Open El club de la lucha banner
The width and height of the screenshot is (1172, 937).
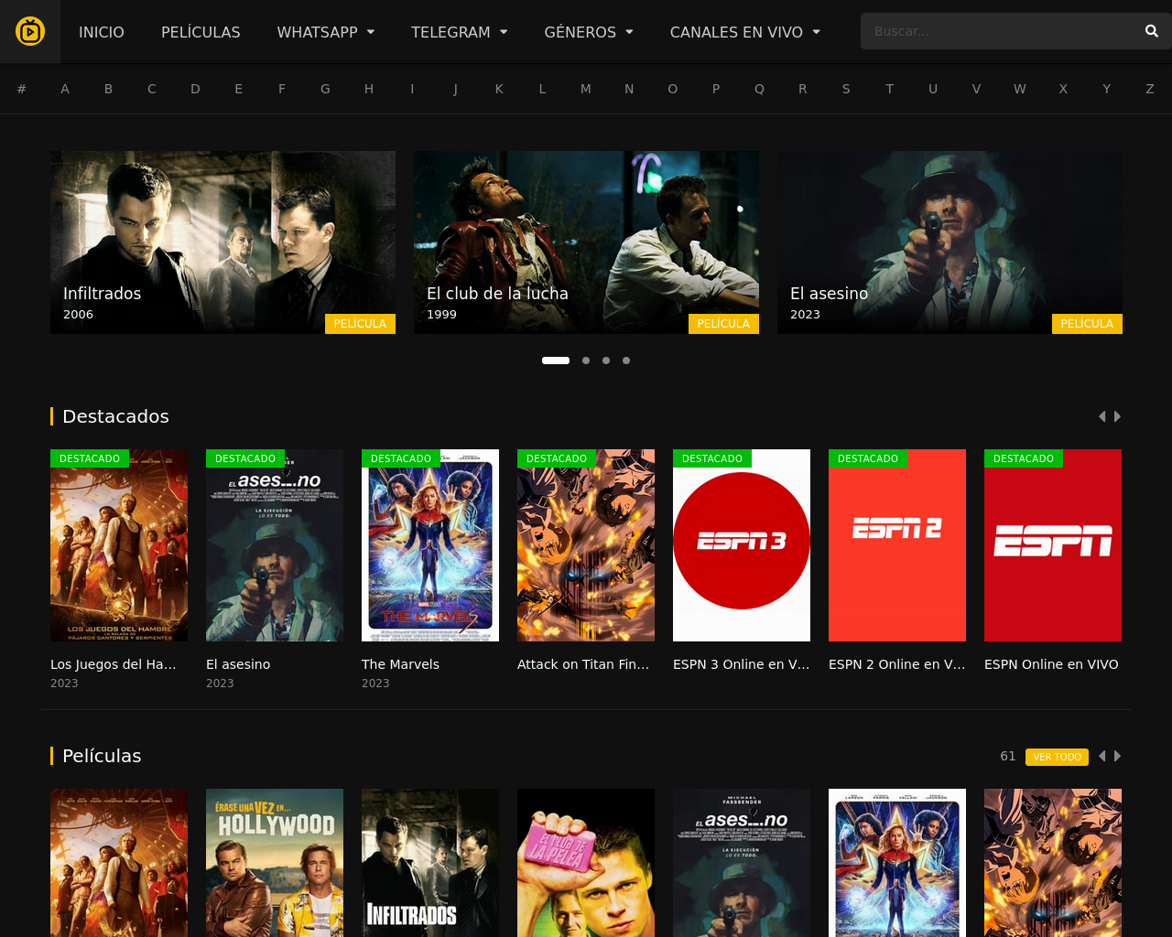click(x=586, y=242)
